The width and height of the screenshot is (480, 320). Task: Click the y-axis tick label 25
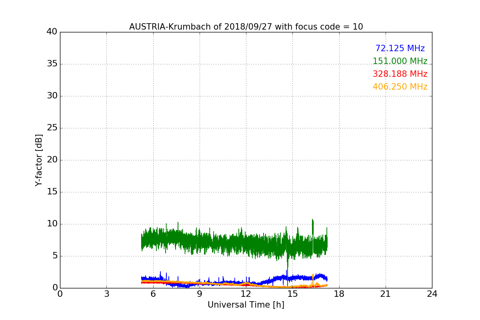click(52, 128)
